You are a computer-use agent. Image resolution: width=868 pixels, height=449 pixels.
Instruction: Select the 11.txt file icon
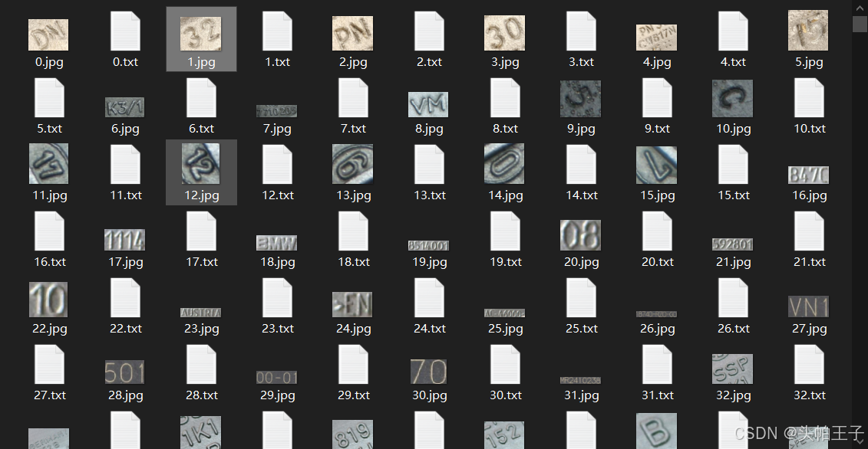point(125,165)
